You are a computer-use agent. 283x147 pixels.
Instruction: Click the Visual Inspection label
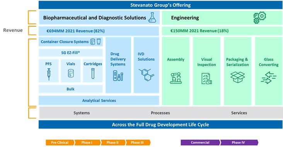207,62
